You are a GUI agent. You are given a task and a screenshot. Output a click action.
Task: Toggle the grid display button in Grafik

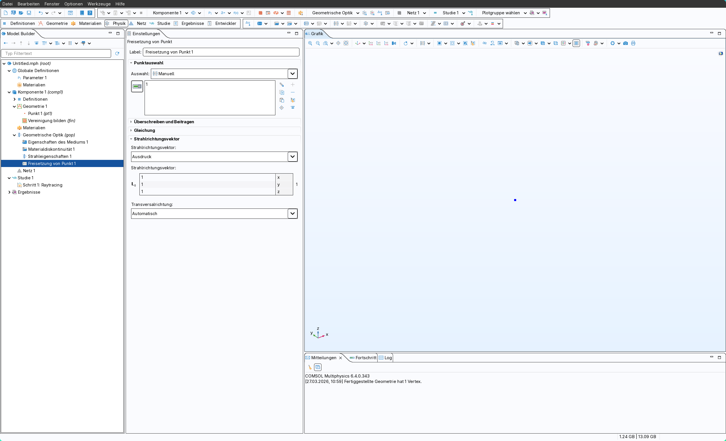pos(576,43)
